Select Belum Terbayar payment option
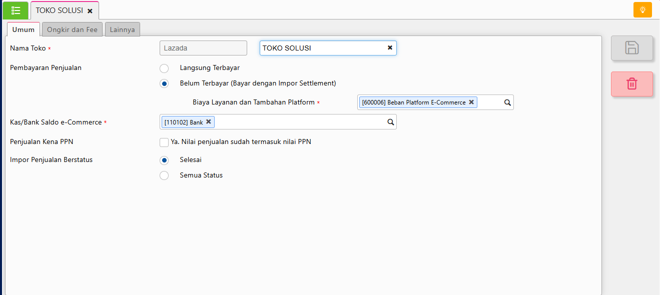The height and width of the screenshot is (295, 660). (x=164, y=83)
